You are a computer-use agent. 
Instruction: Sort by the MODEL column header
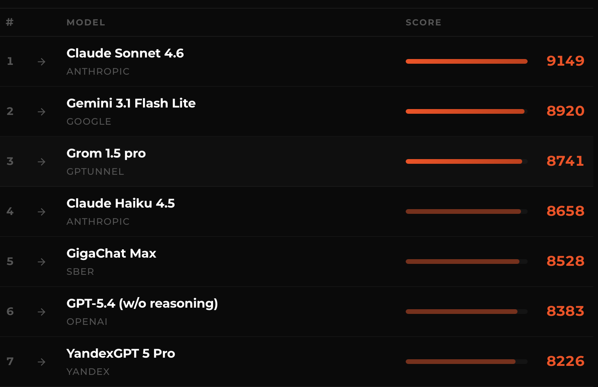(x=86, y=23)
